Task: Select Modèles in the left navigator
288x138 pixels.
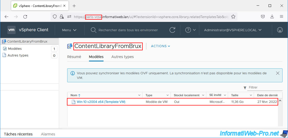Action: pos(15,49)
